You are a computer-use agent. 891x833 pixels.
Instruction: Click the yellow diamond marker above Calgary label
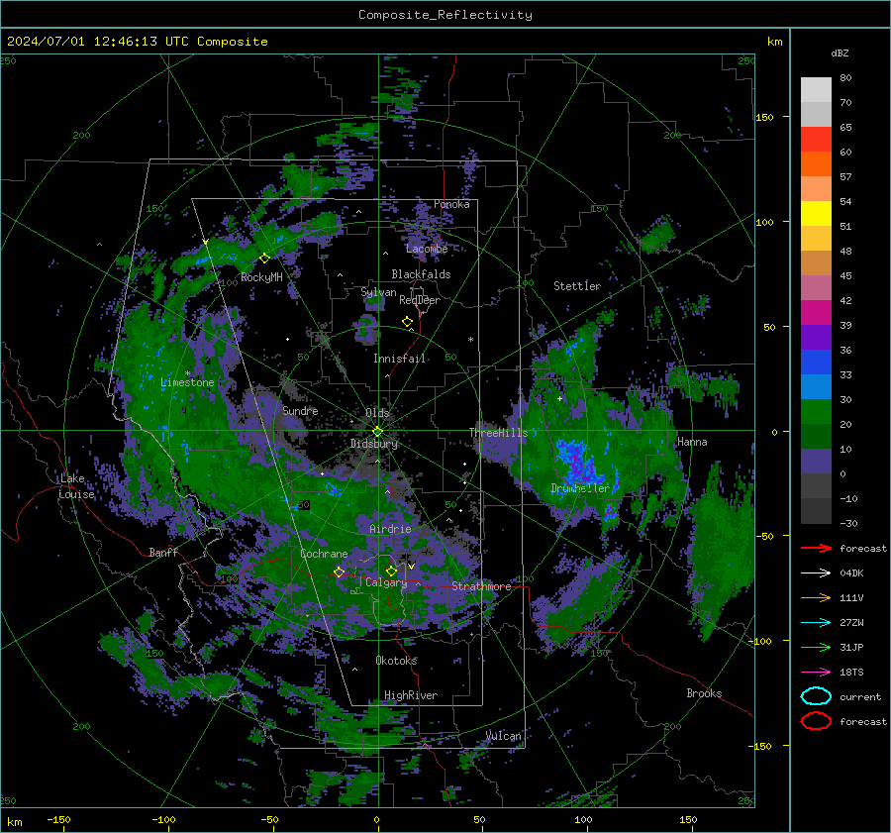[x=391, y=571]
